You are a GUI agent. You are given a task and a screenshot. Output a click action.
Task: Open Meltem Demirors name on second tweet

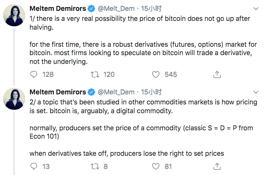(58, 92)
